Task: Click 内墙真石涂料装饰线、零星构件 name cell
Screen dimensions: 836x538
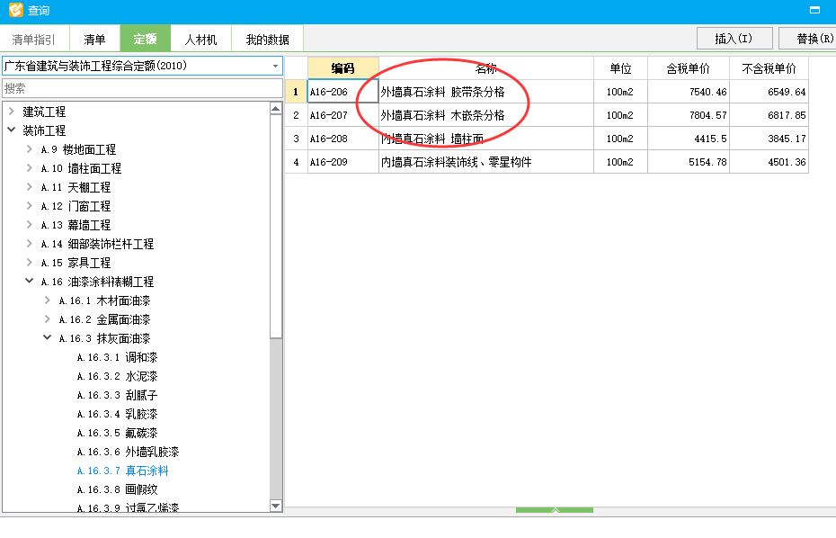Action: pyautogui.click(x=485, y=162)
